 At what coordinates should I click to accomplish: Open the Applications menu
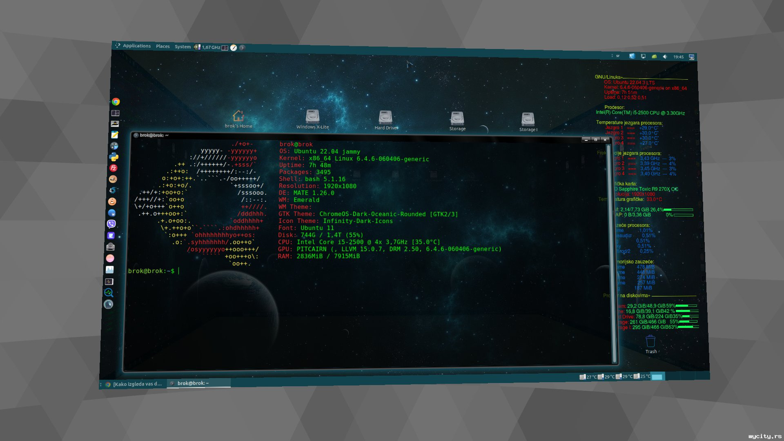coord(136,46)
